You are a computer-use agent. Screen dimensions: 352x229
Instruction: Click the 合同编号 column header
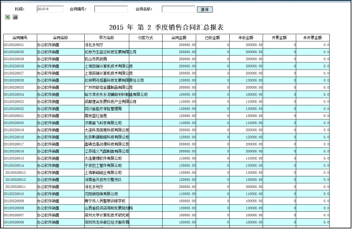click(x=20, y=38)
